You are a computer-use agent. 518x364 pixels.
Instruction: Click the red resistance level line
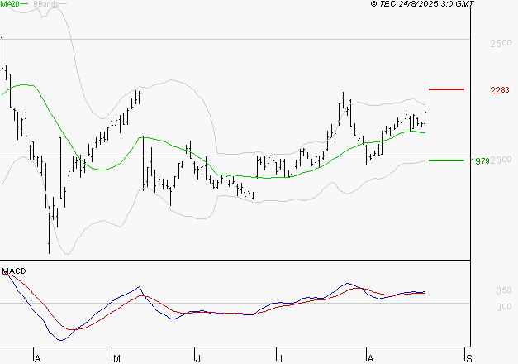pyautogui.click(x=446, y=89)
